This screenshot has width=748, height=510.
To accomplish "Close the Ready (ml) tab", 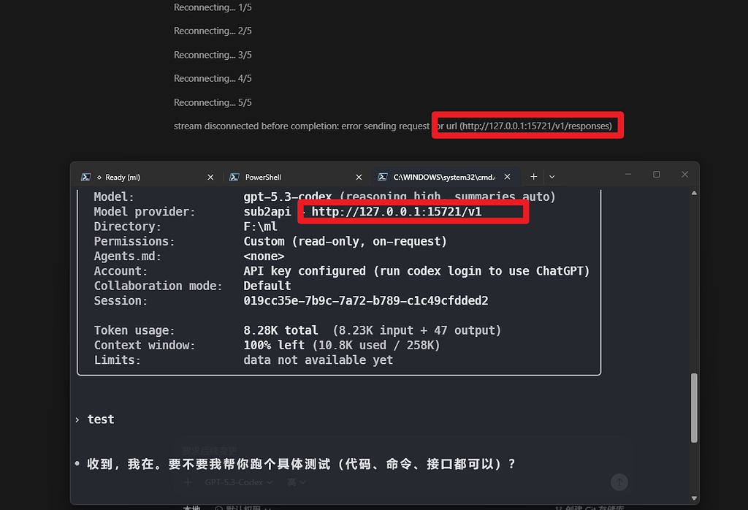I will tap(210, 177).
